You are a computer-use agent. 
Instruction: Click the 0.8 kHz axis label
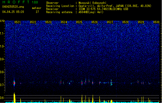[x=2, y=72]
